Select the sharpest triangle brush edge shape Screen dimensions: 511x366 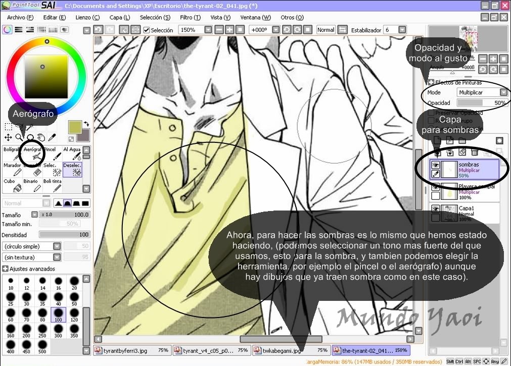pyautogui.click(x=58, y=203)
